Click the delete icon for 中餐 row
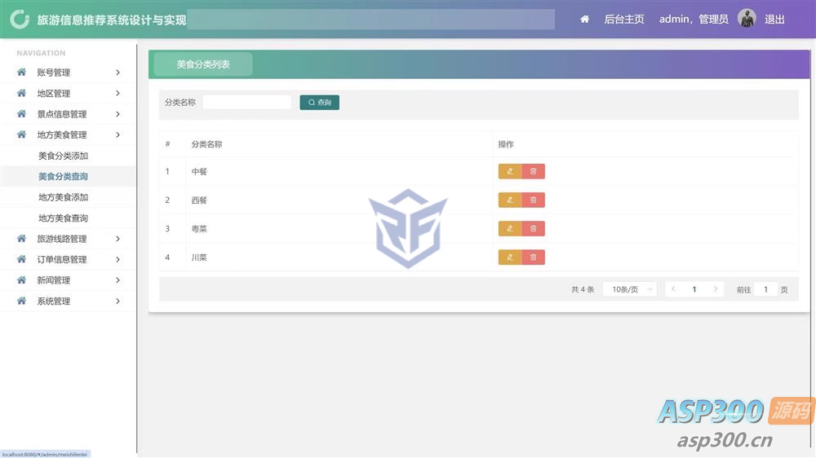Image resolution: width=816 pixels, height=458 pixels. click(534, 172)
